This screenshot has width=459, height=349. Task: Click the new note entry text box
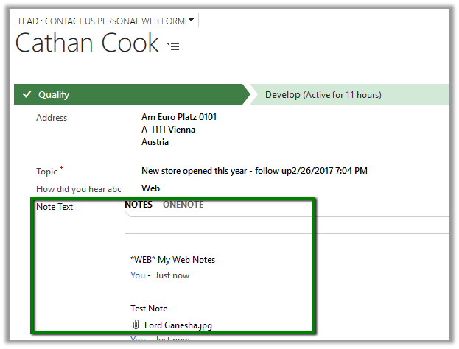click(x=287, y=225)
